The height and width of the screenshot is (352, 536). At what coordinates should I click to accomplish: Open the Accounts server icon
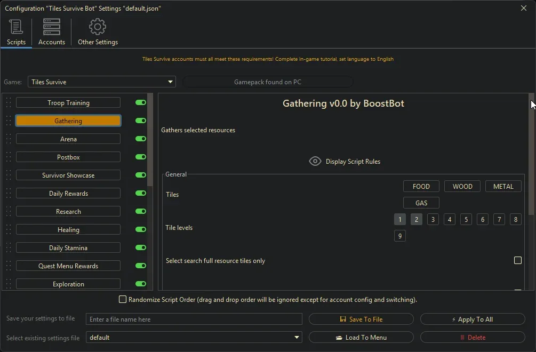click(x=52, y=27)
